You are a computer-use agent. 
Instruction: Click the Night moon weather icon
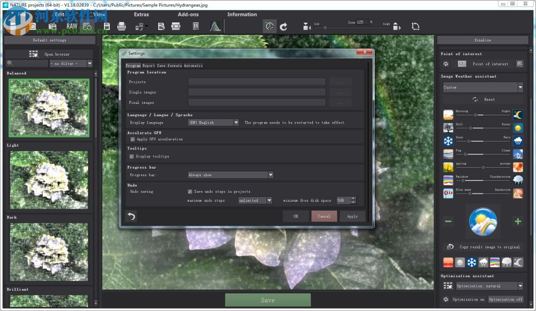tap(518, 115)
